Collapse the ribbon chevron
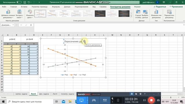185x104 pixels. click(x=184, y=21)
